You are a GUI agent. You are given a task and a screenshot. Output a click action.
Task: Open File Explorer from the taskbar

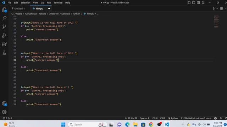[135, 125]
